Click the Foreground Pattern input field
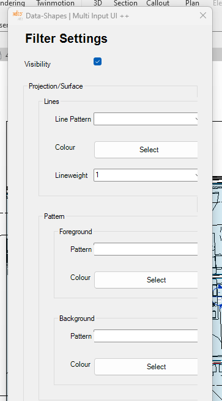Image resolution: width=222 pixels, height=401 pixels. coord(146,249)
